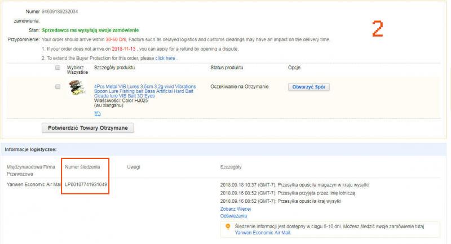Click 'Potwierdzić Towary Otrzymane' button
This screenshot has width=451, height=244.
pyautogui.click(x=87, y=128)
